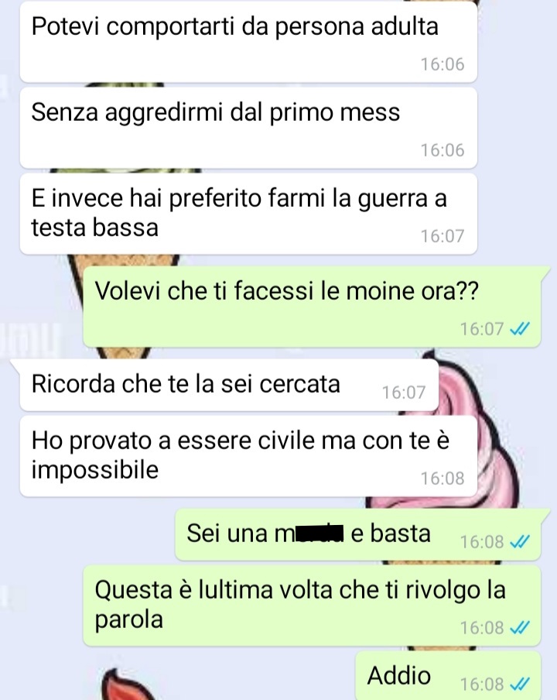Click the double check marks beside "e basta"
Viewport: 557px width, 700px height.
(x=520, y=541)
